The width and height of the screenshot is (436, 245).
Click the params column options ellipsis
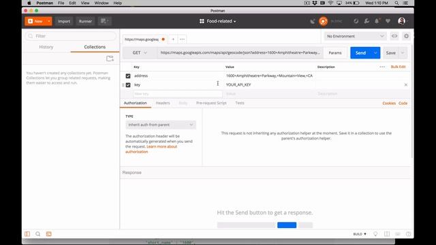[382, 67]
